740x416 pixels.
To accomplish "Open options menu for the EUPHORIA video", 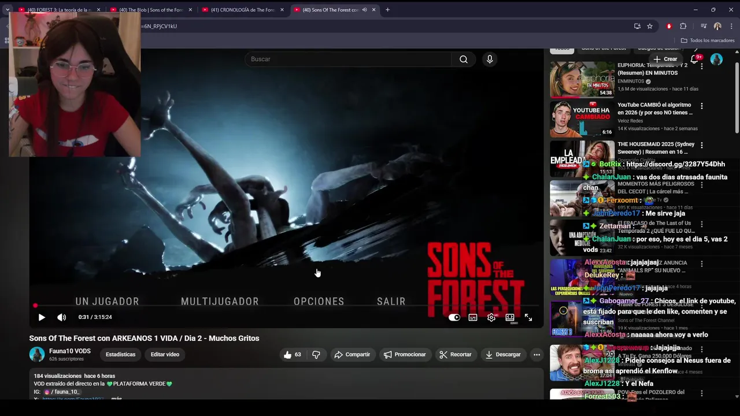I will tap(702, 66).
